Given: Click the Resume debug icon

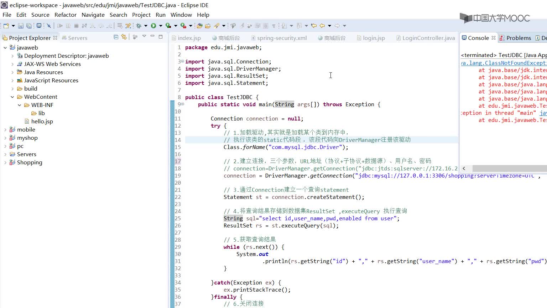Looking at the screenshot, I should pyautogui.click(x=60, y=26).
